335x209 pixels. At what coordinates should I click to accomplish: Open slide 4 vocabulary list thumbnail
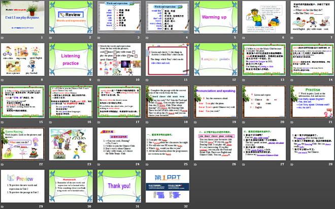coord(167,17)
